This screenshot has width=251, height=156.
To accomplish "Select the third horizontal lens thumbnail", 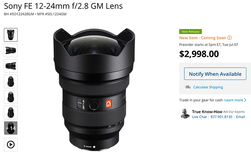I will tap(11, 66).
